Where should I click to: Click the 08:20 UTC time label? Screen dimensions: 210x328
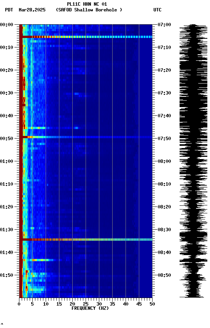pos(164,207)
